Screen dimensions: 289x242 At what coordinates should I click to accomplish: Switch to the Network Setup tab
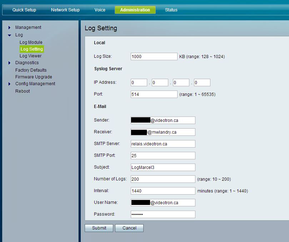[65, 10]
